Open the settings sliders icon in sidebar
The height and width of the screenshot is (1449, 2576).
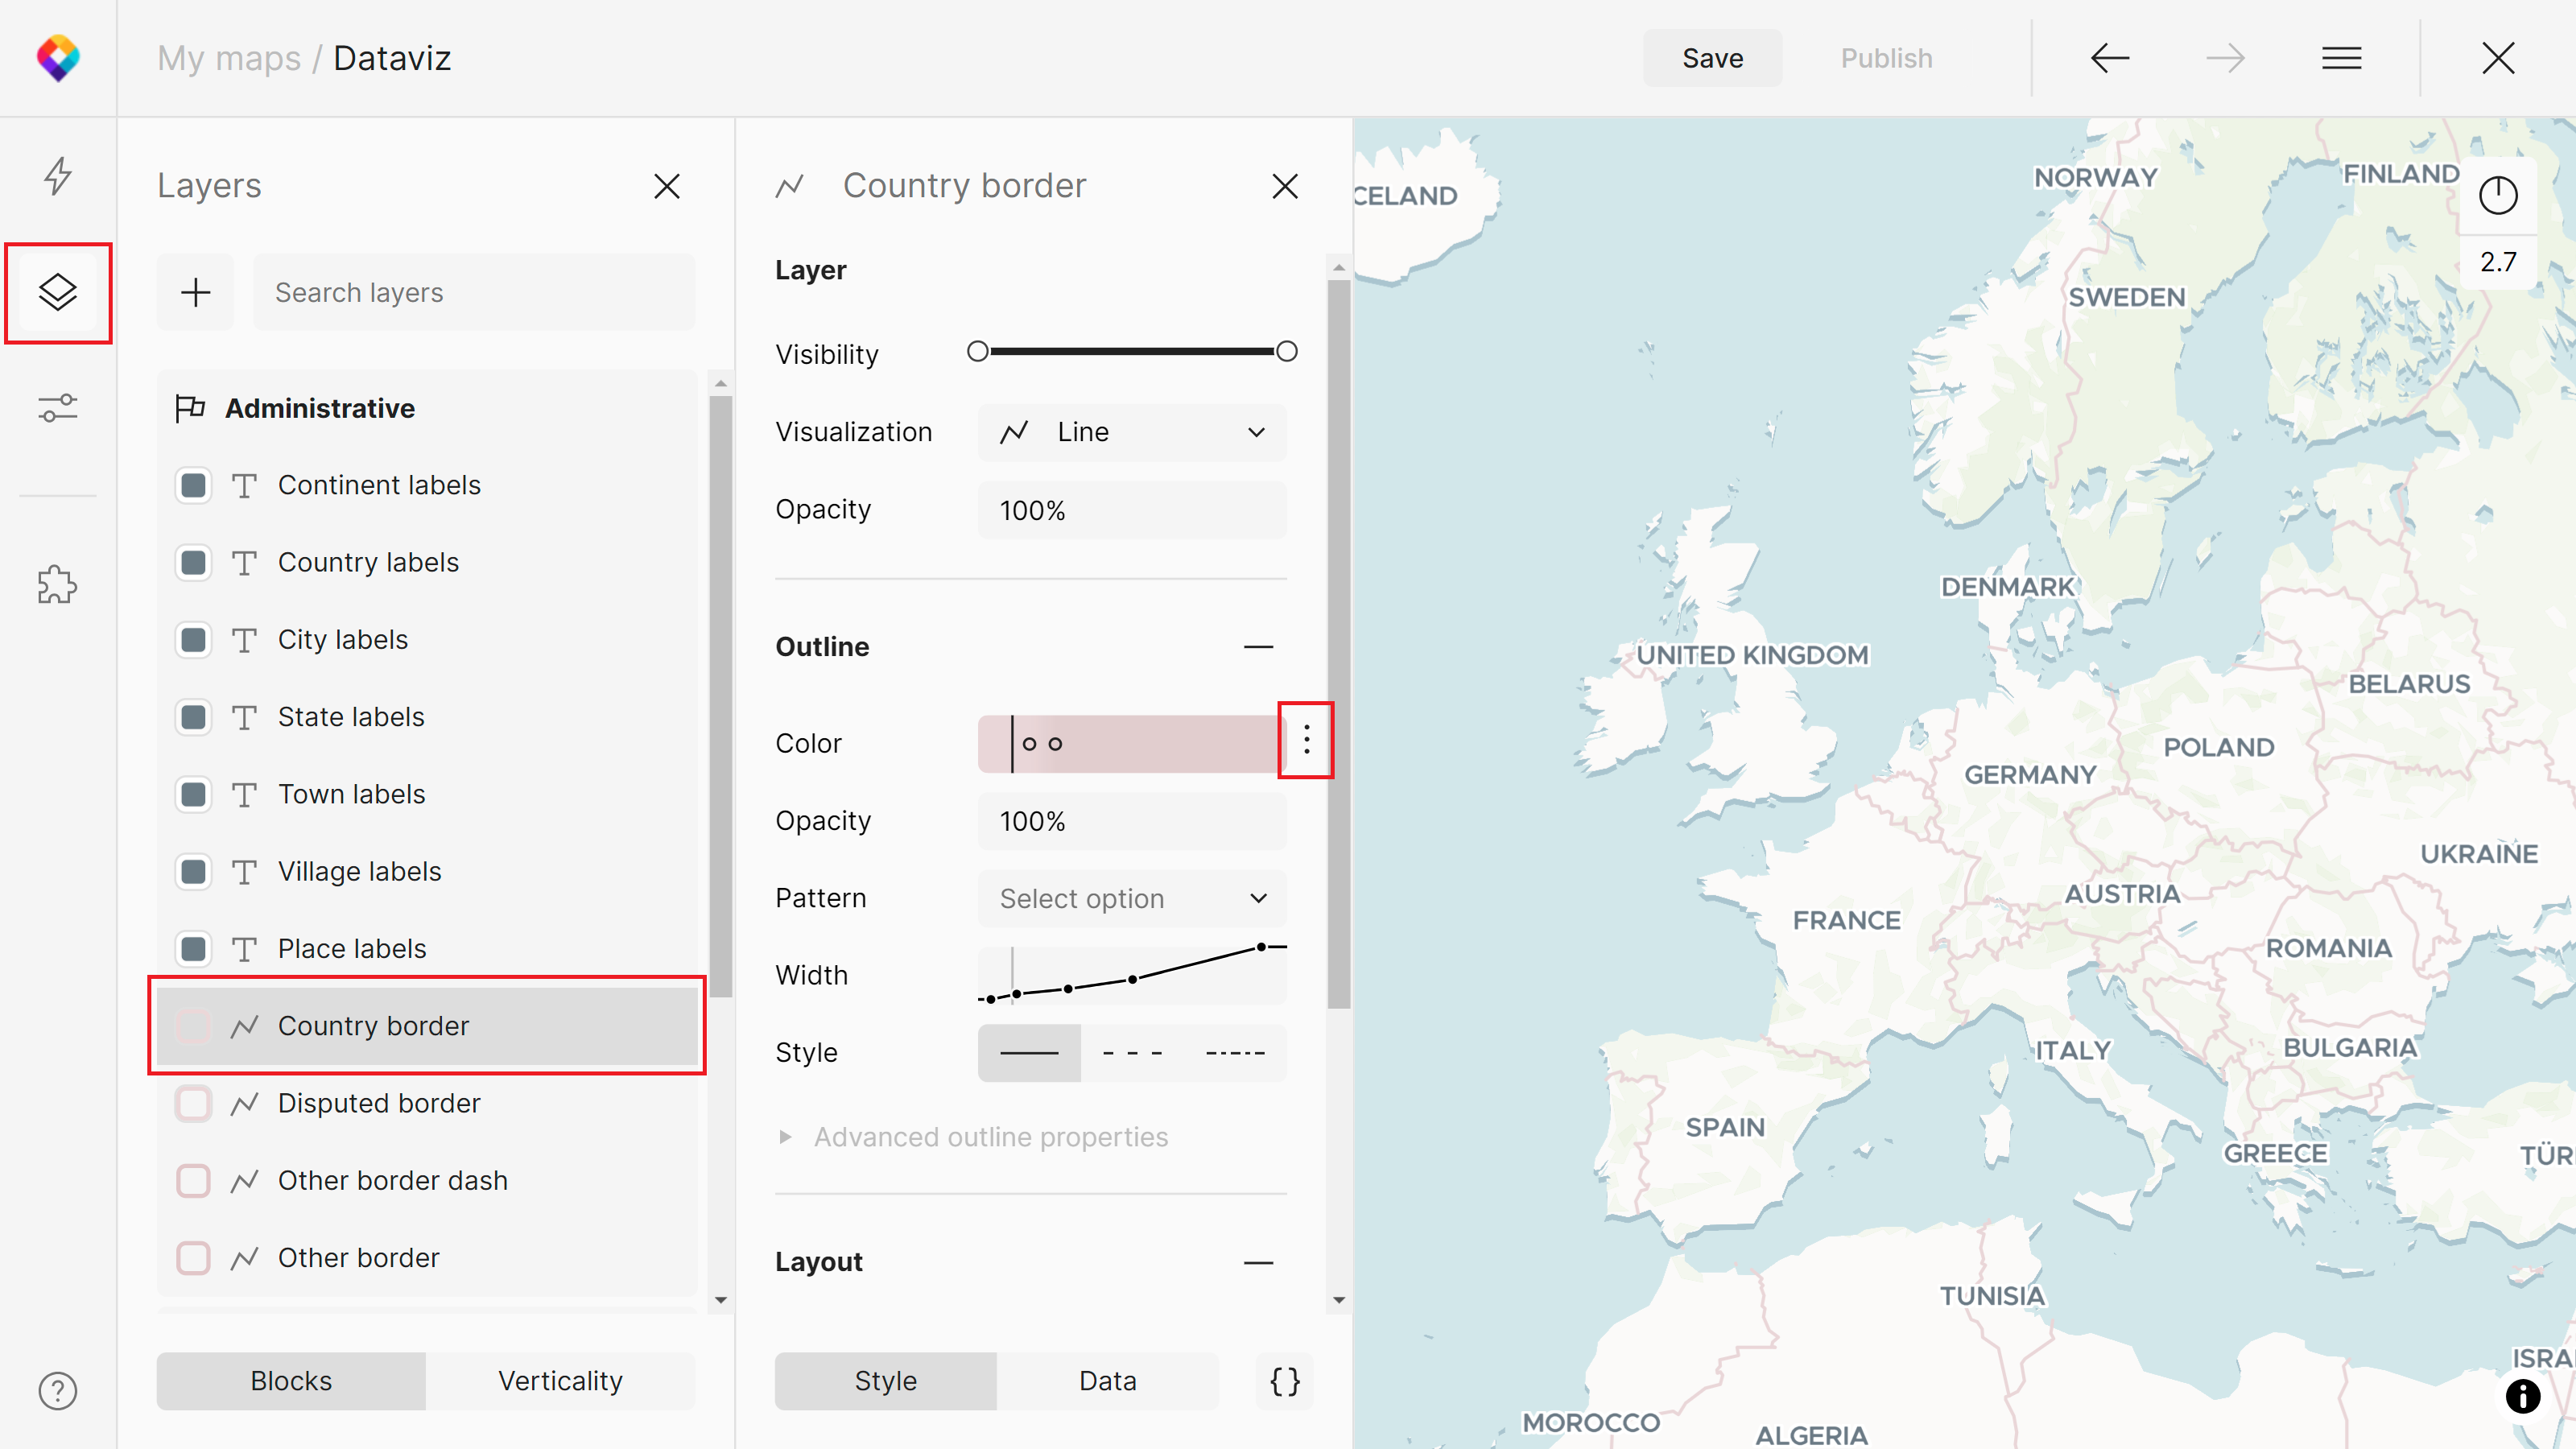click(58, 408)
